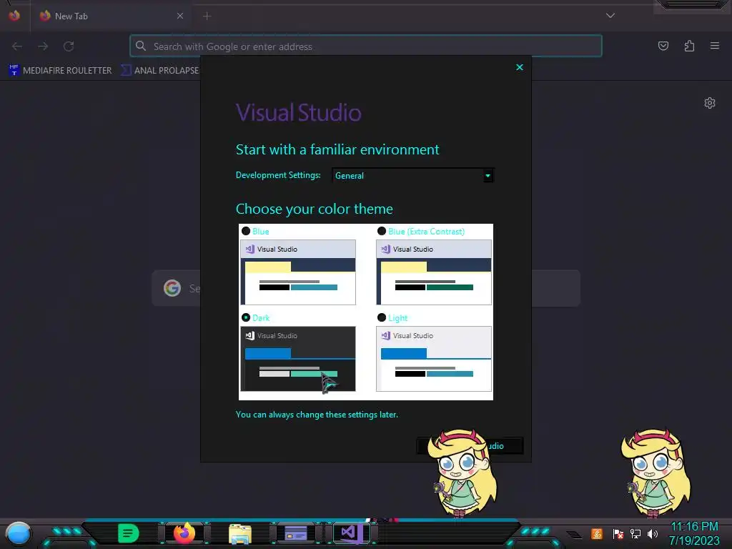Image resolution: width=732 pixels, height=549 pixels.
Task: Click the orange Java tray icon
Action: point(597,533)
